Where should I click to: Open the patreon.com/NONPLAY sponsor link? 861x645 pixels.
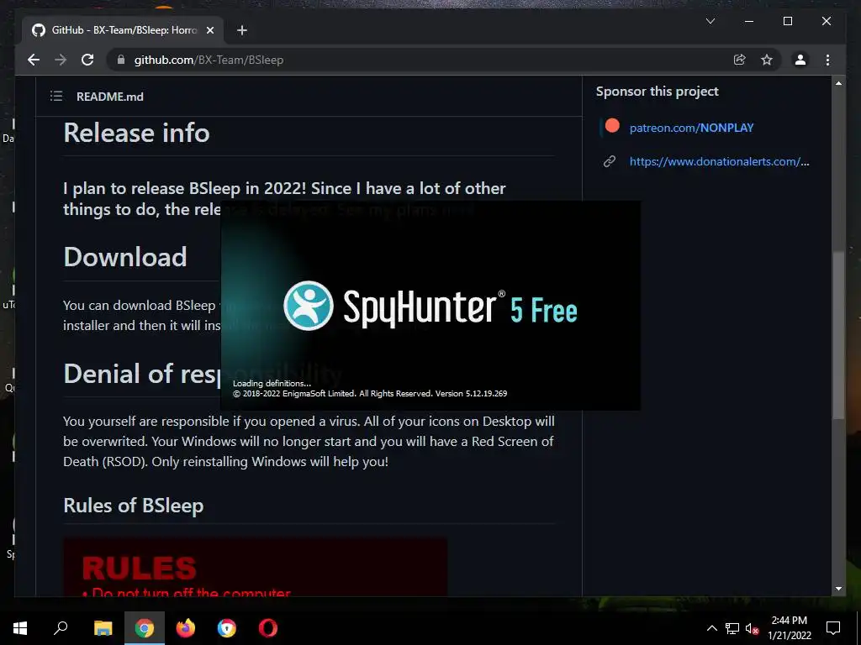click(691, 128)
